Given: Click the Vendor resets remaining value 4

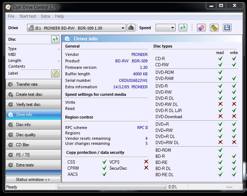Looking at the screenshot, I should [146, 138].
